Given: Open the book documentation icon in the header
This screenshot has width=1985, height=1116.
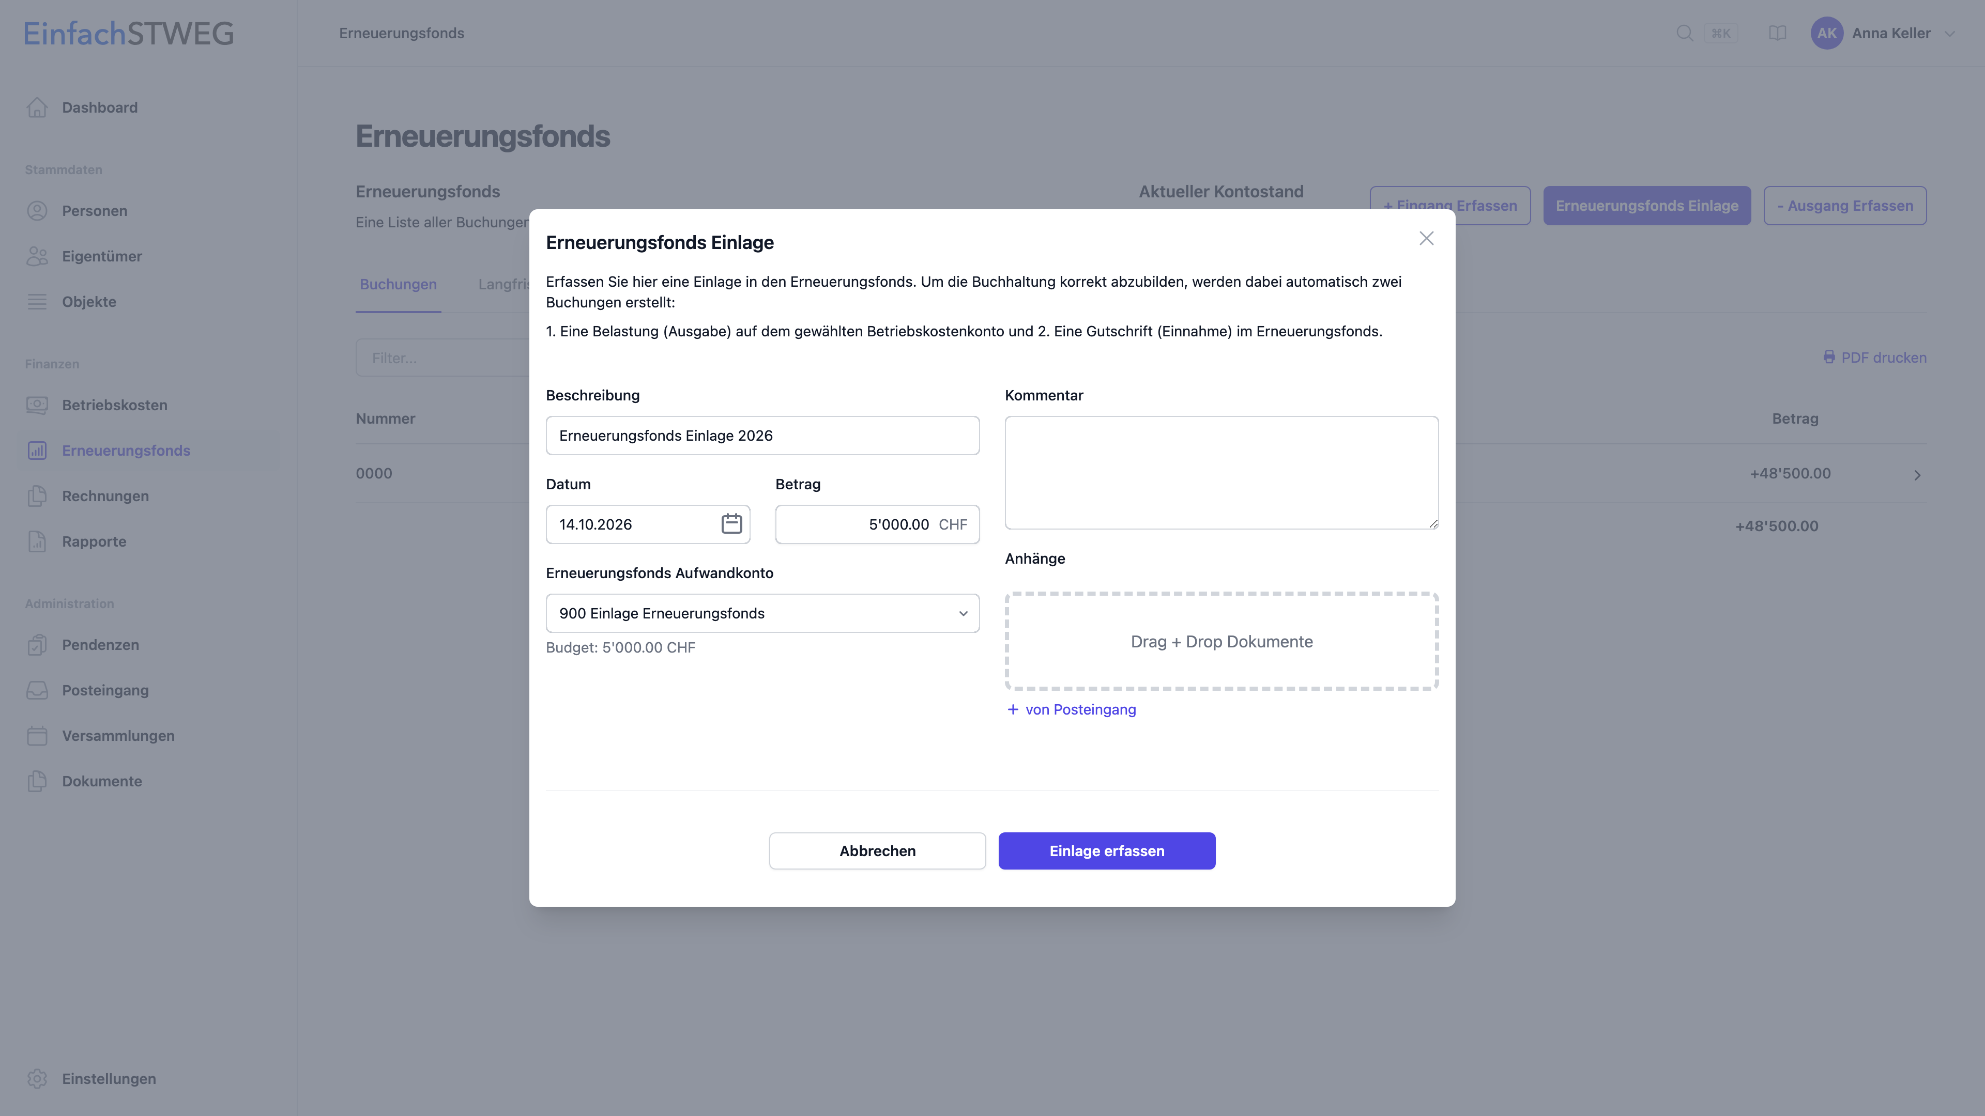Looking at the screenshot, I should coord(1777,33).
